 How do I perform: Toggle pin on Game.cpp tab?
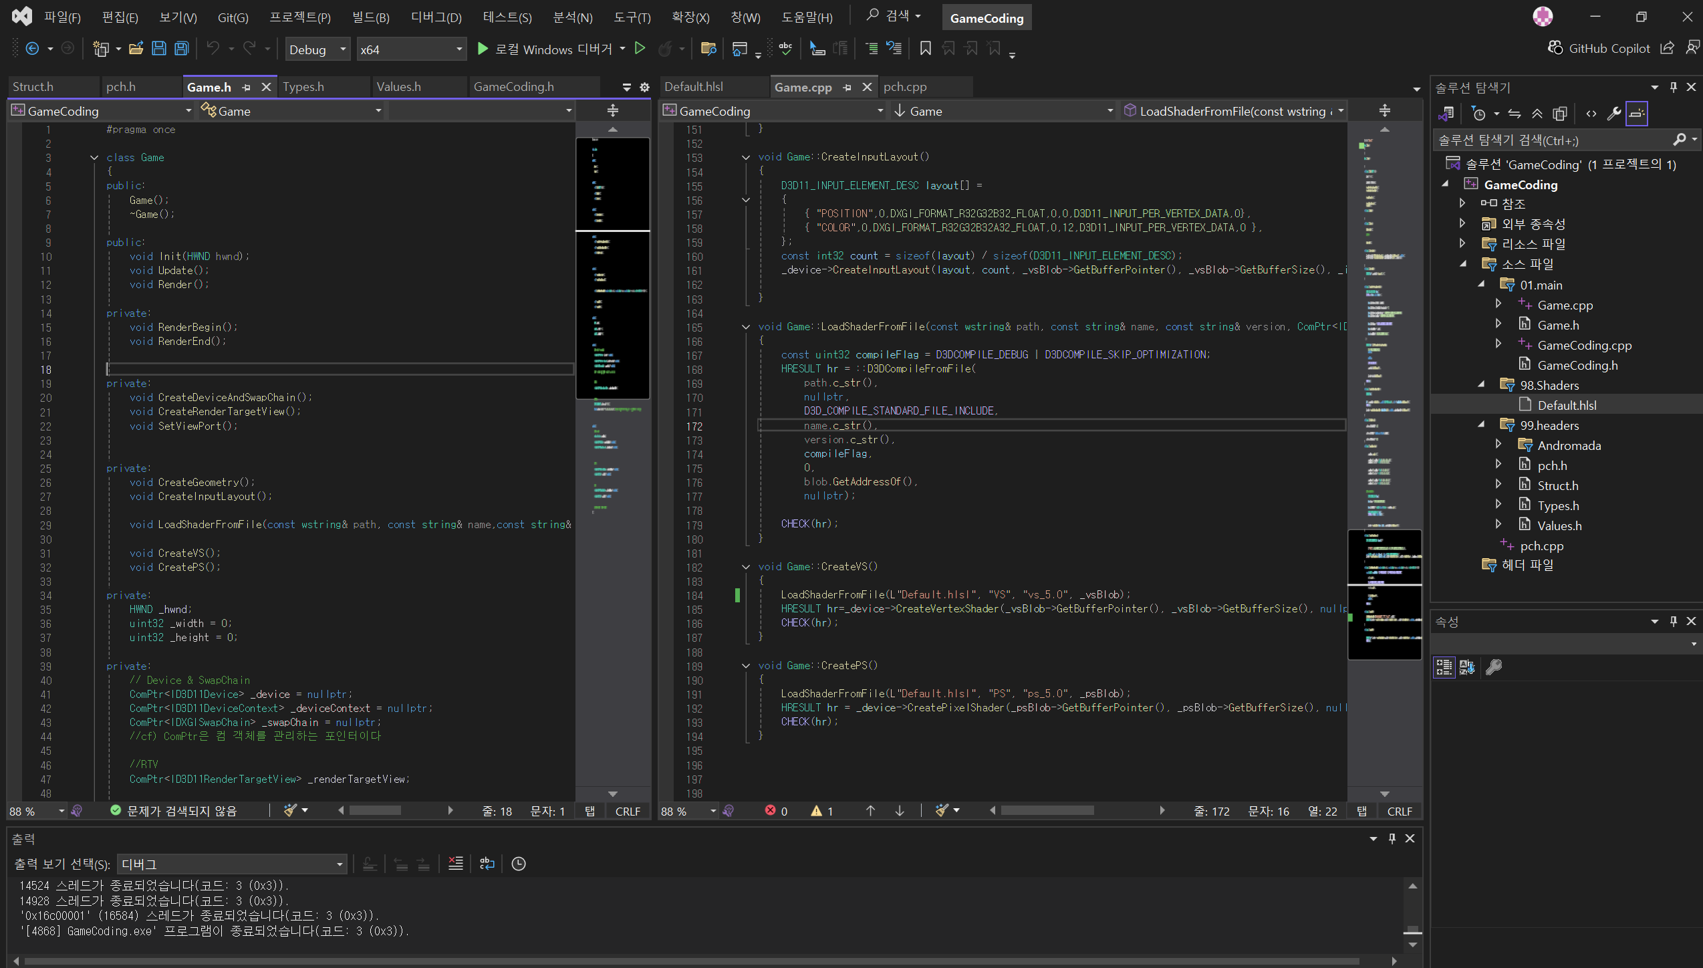847,88
